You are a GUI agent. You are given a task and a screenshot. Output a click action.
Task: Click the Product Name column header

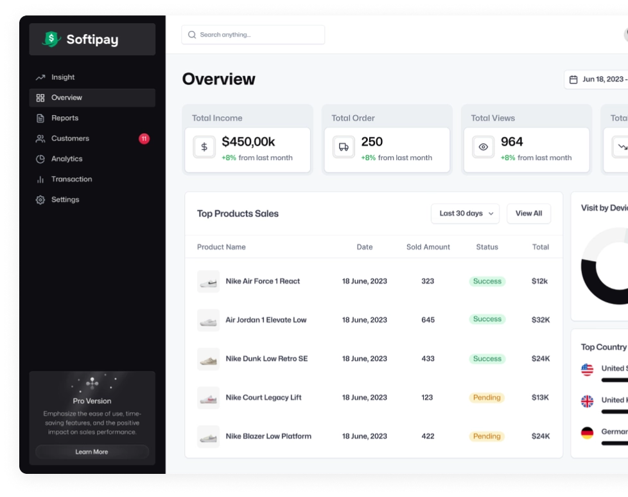point(222,247)
